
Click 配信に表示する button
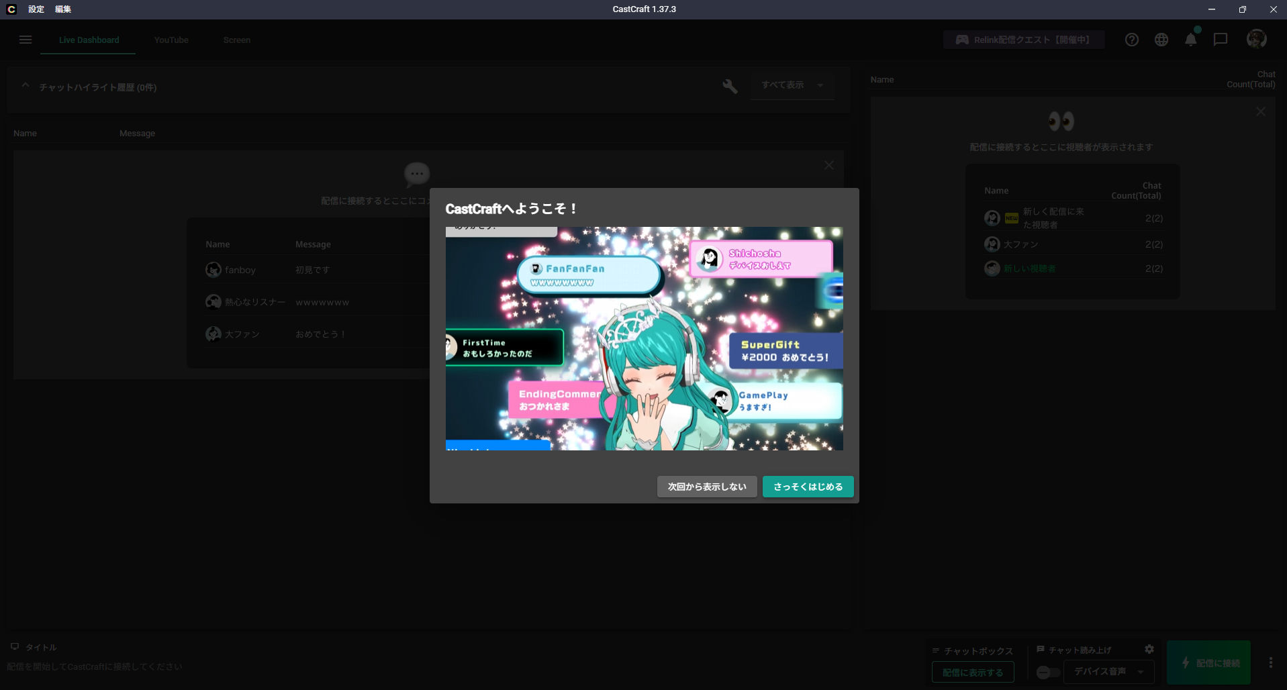pos(973,672)
